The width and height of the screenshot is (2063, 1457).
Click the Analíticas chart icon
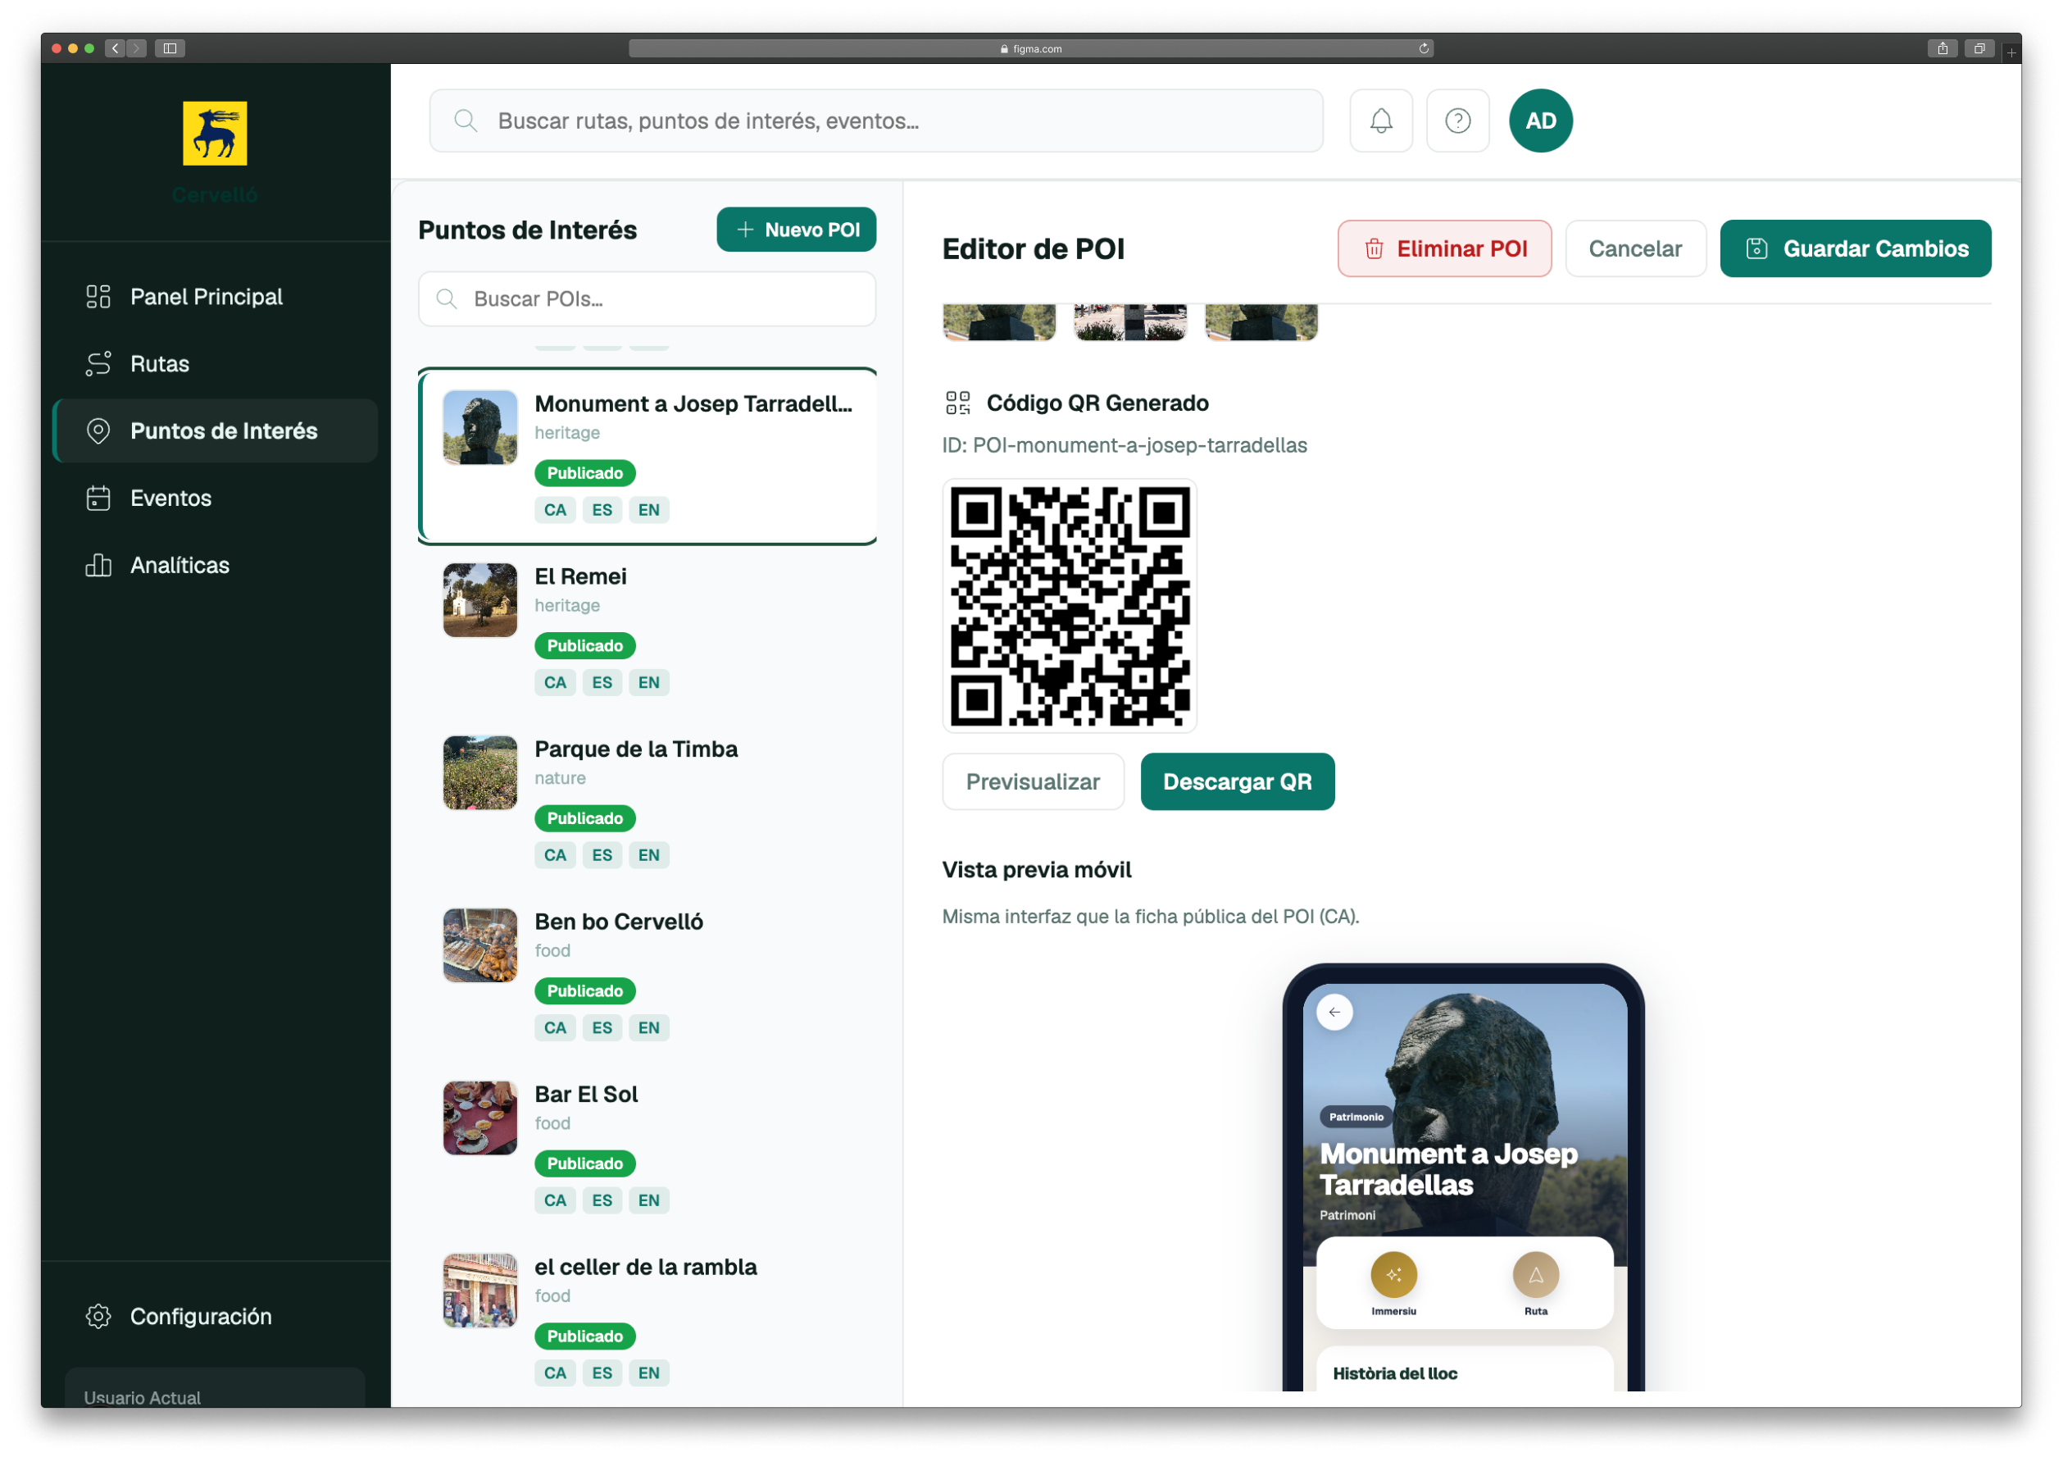point(98,564)
